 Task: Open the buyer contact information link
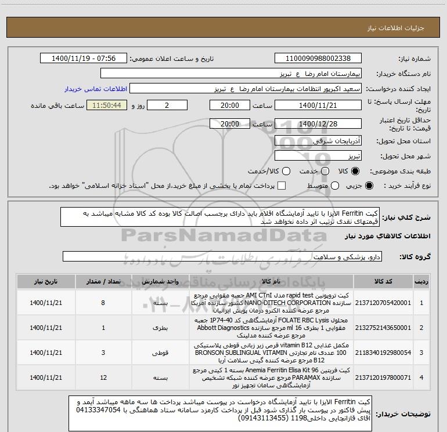[x=96, y=89]
